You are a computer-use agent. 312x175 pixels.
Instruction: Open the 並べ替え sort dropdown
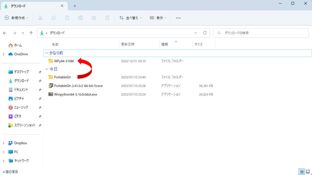coord(130,18)
